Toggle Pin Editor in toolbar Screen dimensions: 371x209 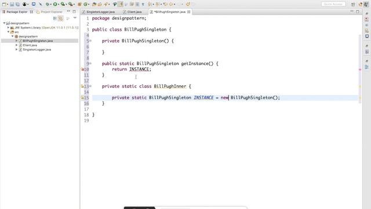[x=188, y=4]
